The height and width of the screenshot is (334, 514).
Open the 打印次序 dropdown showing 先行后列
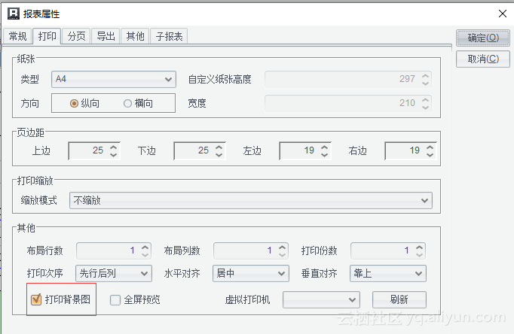[114, 274]
